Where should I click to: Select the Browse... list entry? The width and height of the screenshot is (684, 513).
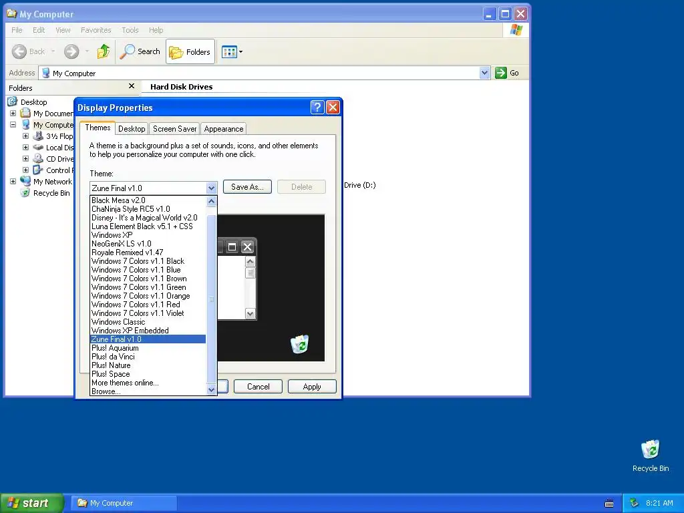(148, 391)
